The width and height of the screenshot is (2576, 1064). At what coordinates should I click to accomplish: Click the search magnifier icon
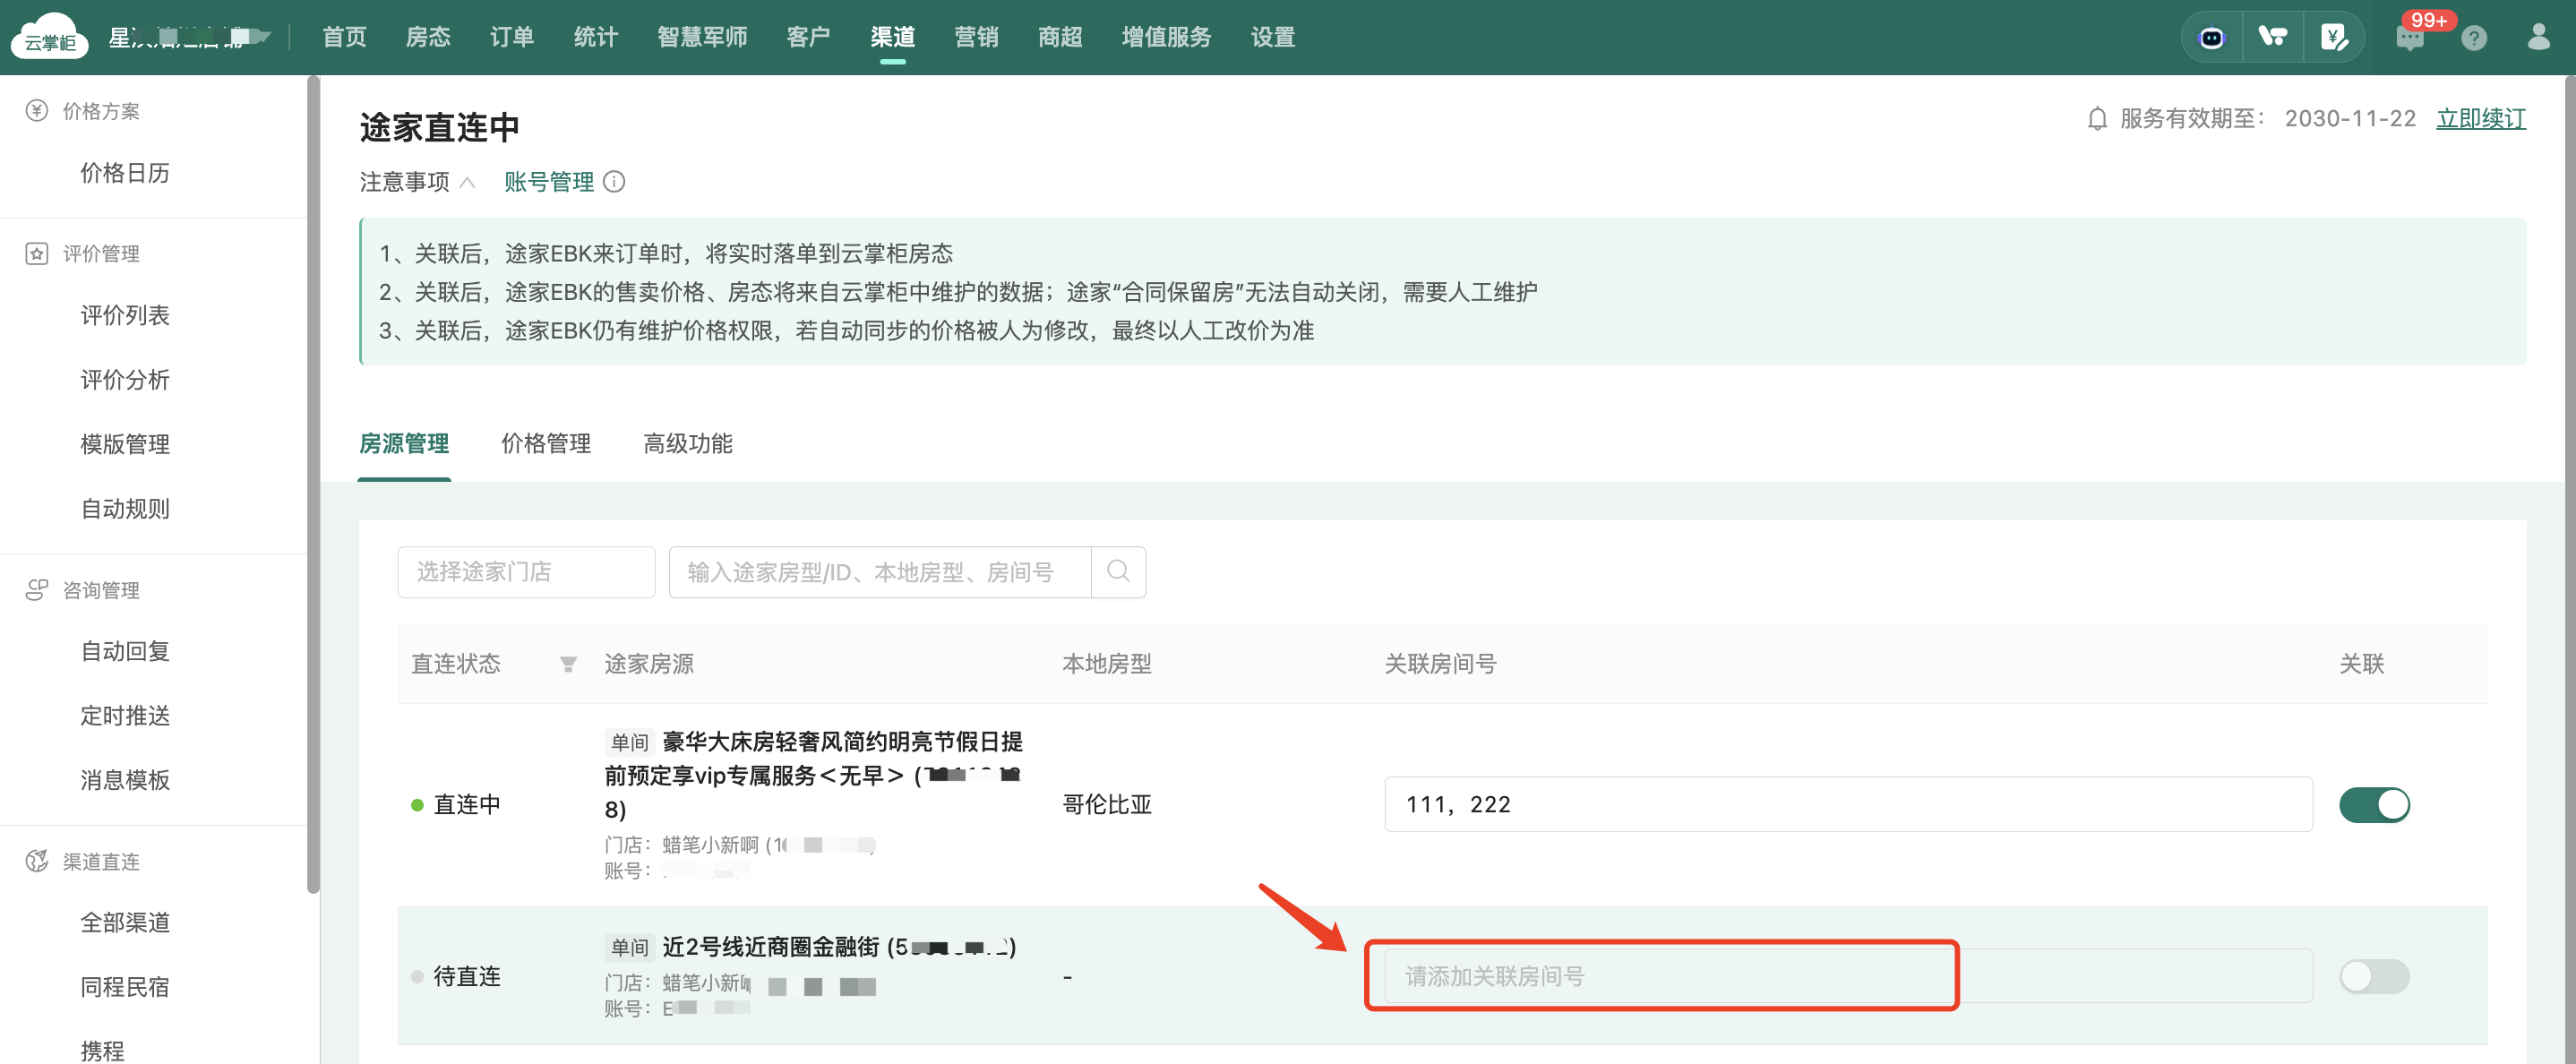(1118, 572)
